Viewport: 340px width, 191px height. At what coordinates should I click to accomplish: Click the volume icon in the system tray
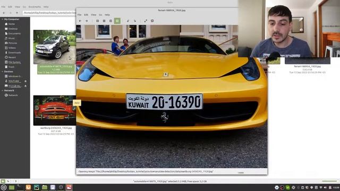click(325, 187)
